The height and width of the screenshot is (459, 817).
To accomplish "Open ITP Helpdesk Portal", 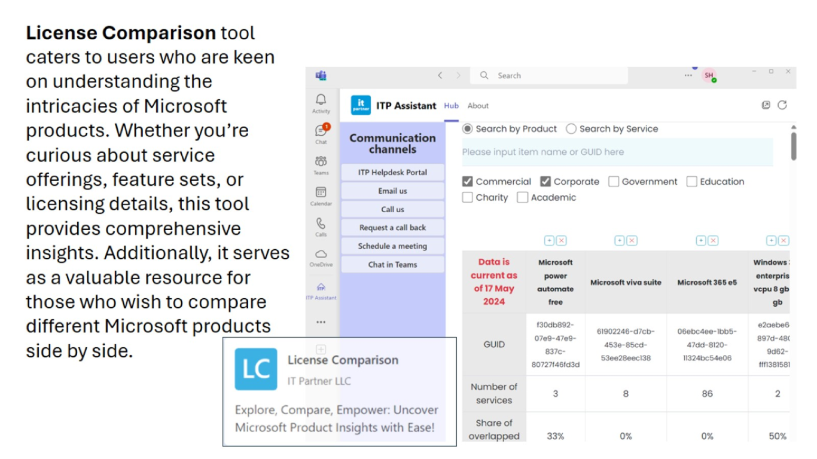I will pyautogui.click(x=393, y=172).
